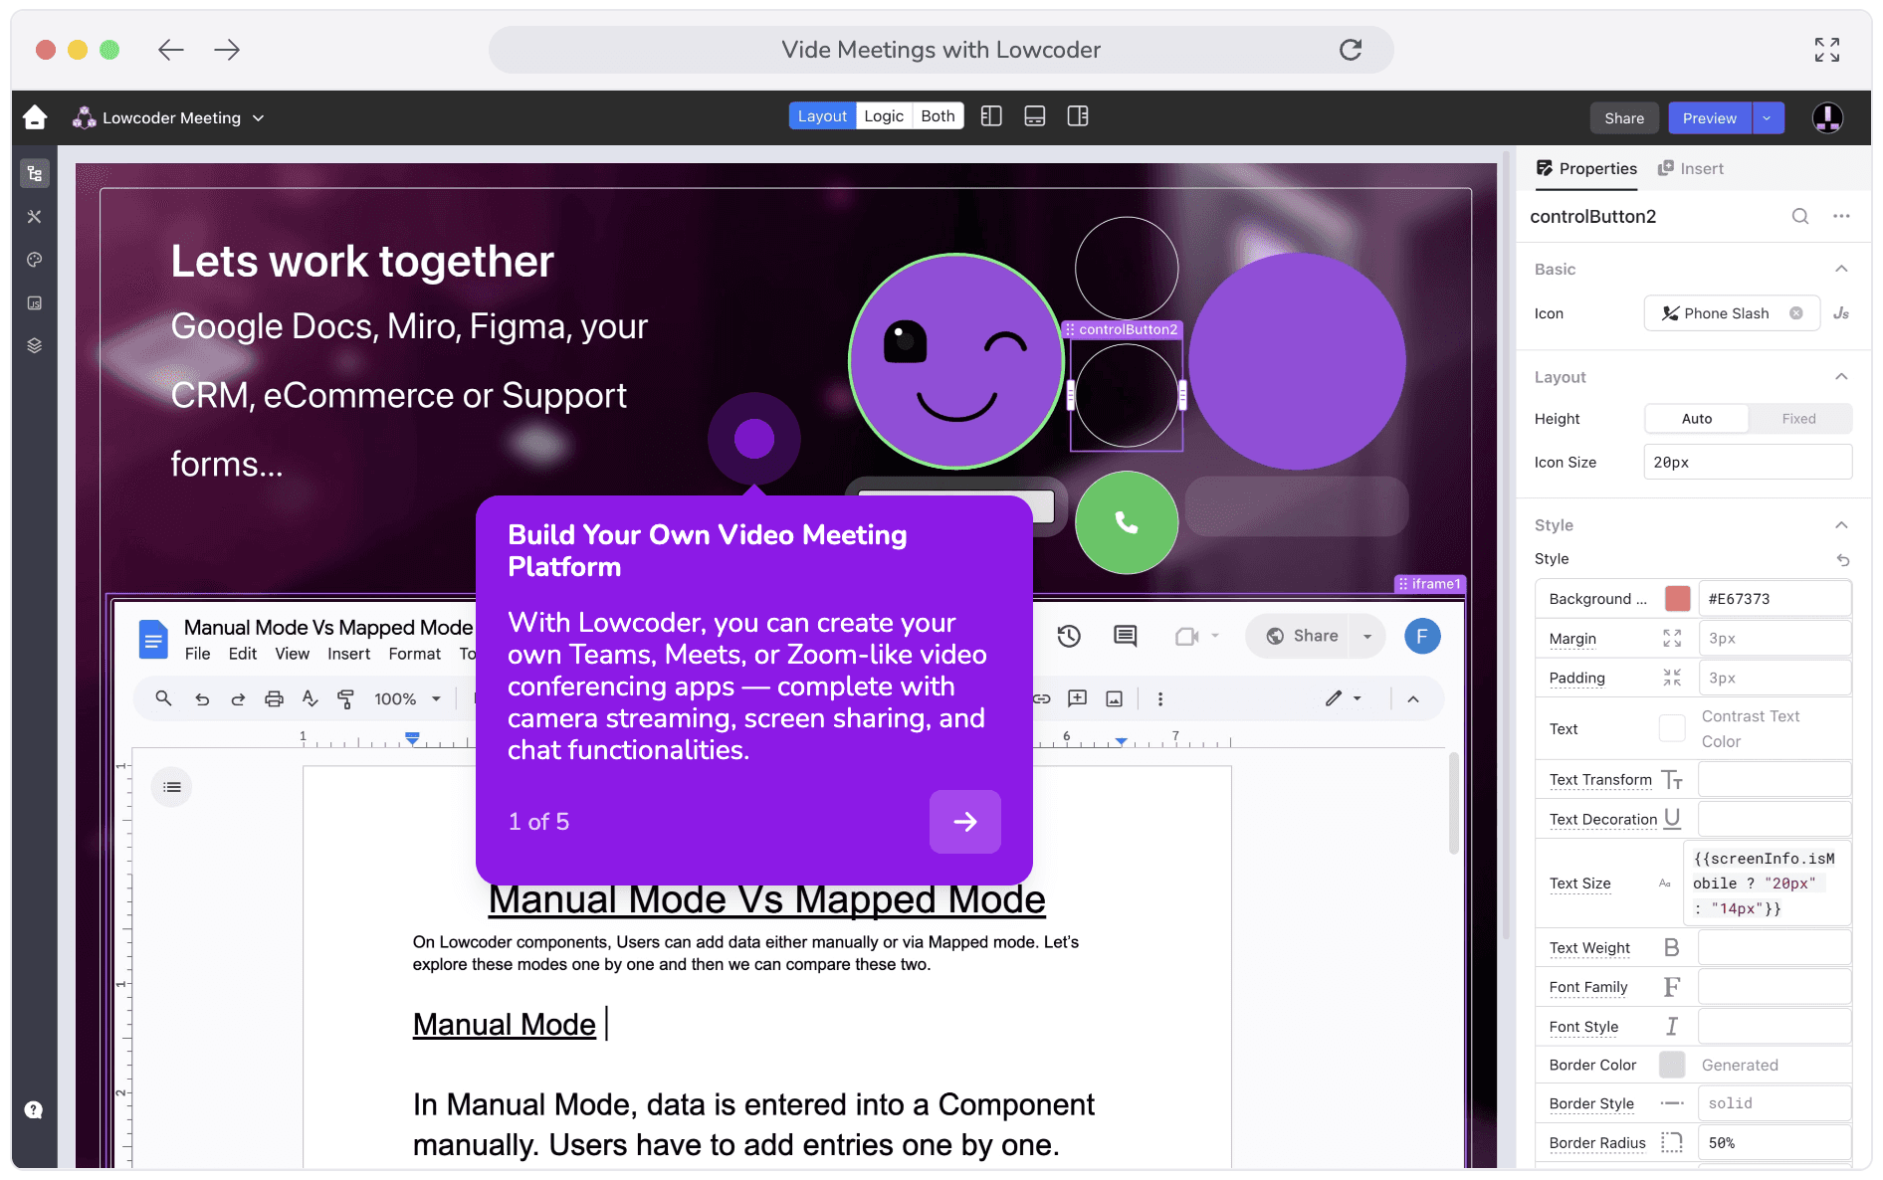Collapse the Layout section

tap(1841, 377)
